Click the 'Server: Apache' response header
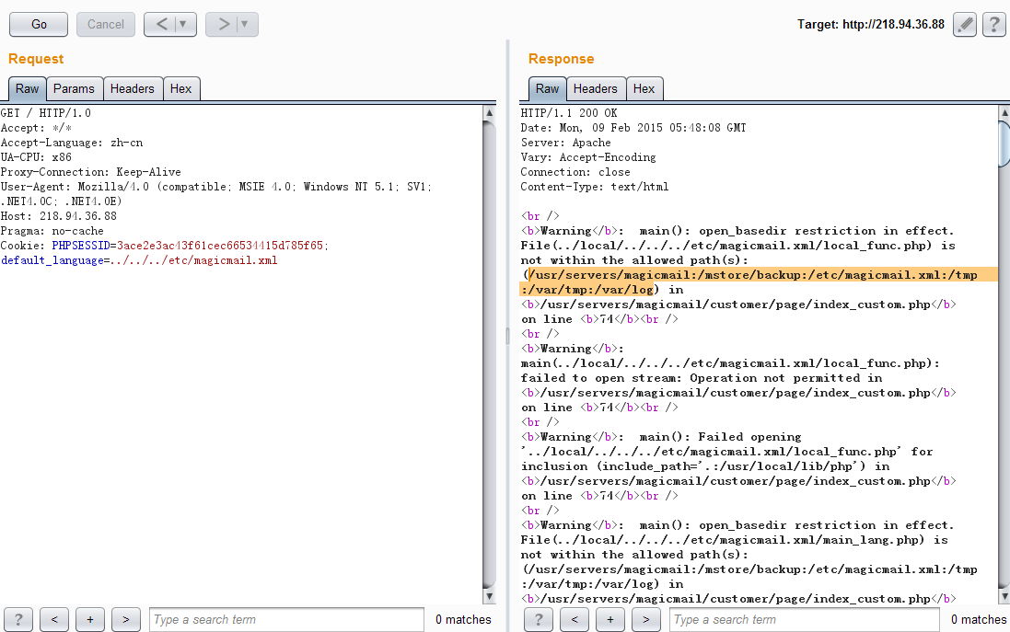The height and width of the screenshot is (632, 1010). [x=566, y=143]
